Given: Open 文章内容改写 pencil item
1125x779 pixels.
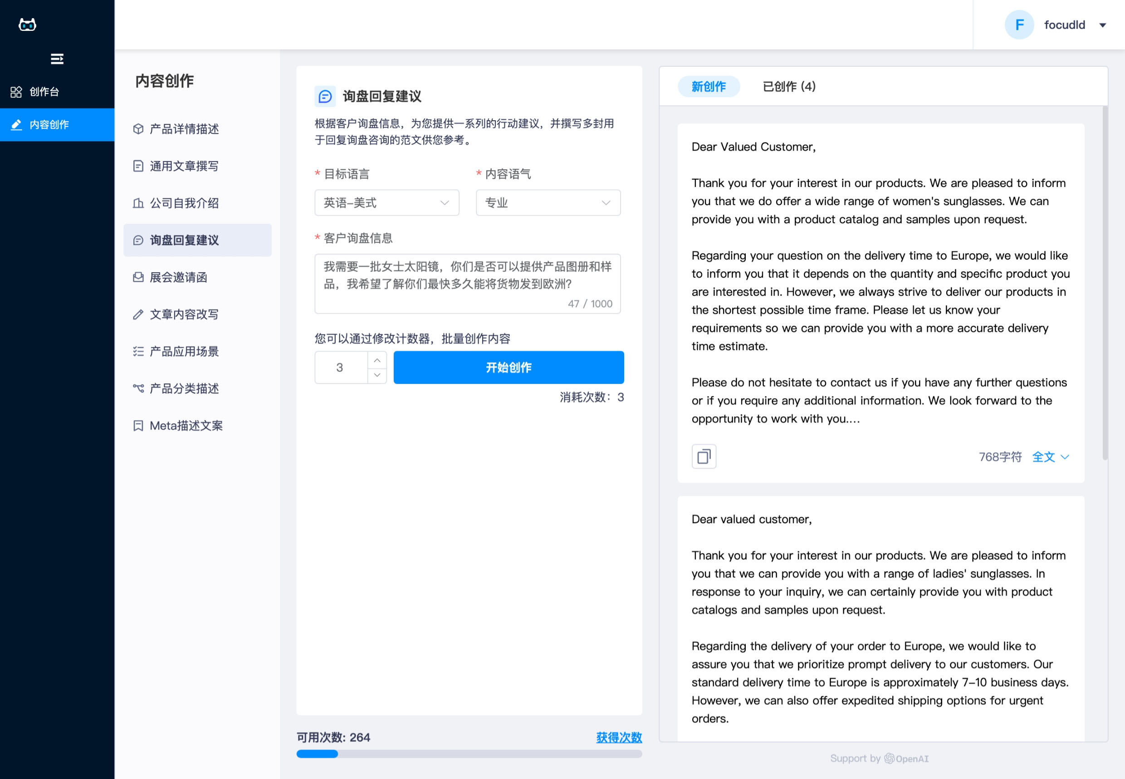Looking at the screenshot, I should pyautogui.click(x=184, y=314).
